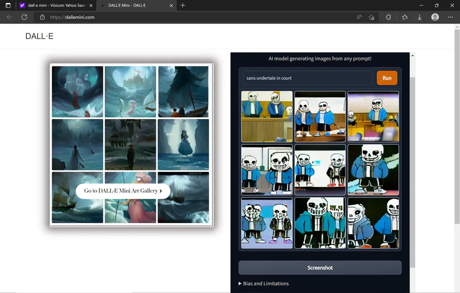Viewport: 460px width, 293px height.
Task: Reload the page with the refresh icon
Action: (24, 17)
